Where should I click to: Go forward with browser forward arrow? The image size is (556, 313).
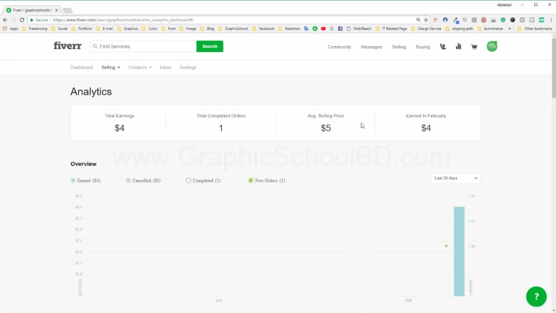(x=13, y=20)
